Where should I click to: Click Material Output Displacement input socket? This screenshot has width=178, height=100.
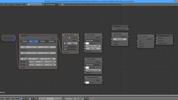click(x=156, y=43)
